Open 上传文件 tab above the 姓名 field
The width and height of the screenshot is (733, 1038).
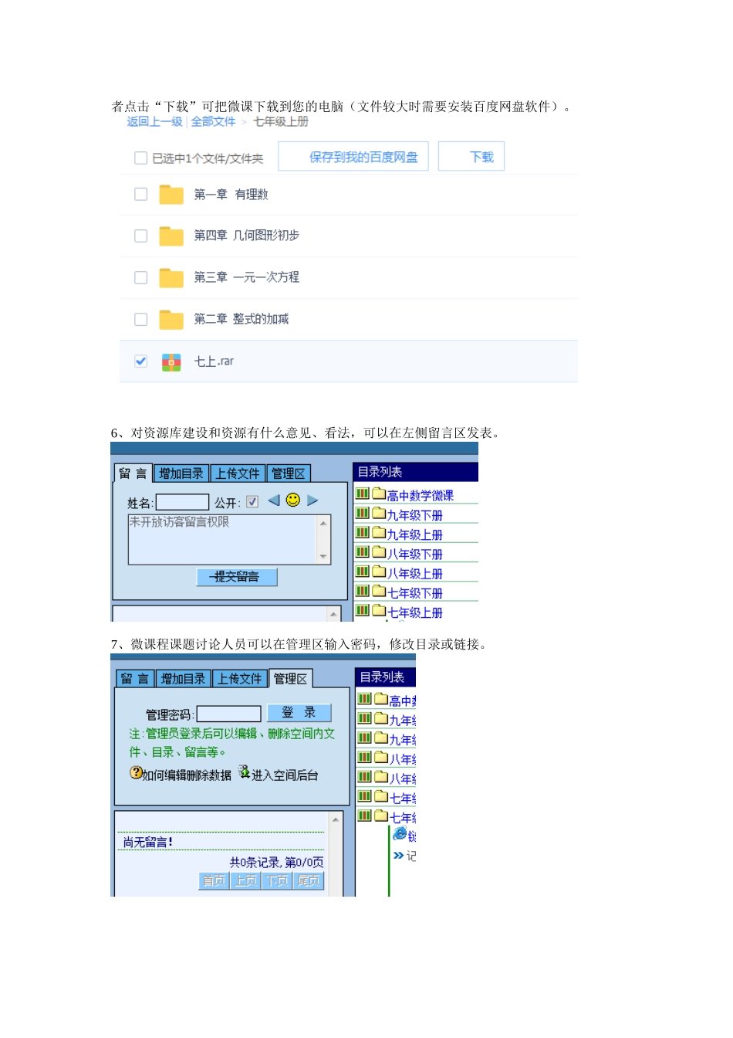[238, 473]
